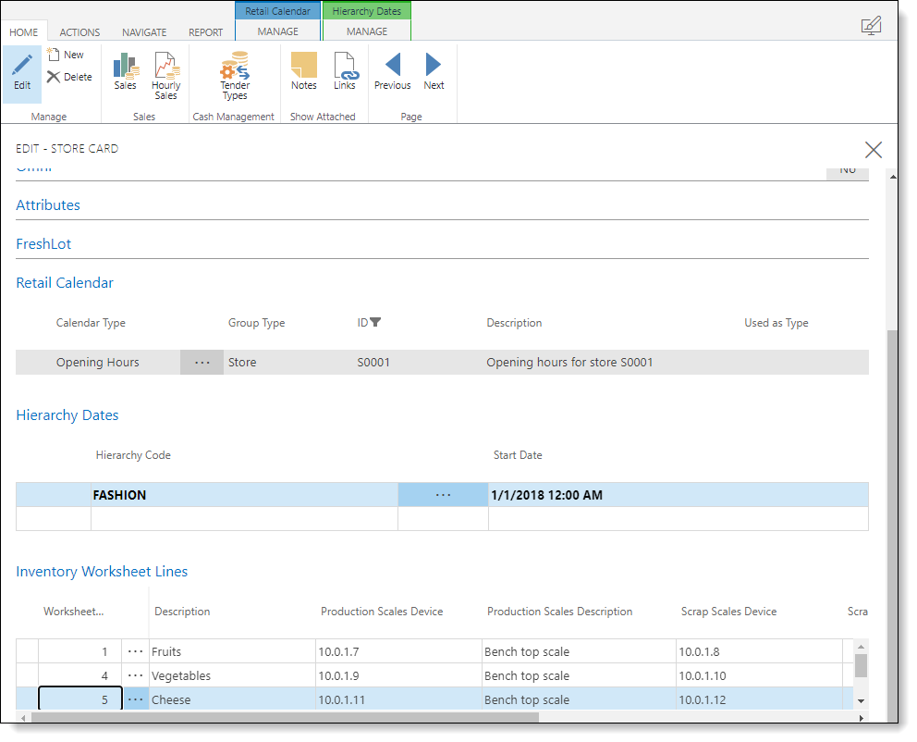Select worksheet number 5 cell
This screenshot has width=917, height=742.
80,699
